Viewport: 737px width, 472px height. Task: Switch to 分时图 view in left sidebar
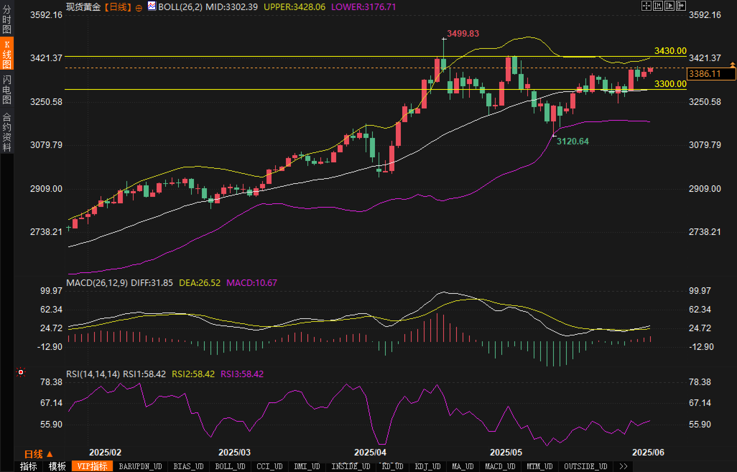(7, 19)
